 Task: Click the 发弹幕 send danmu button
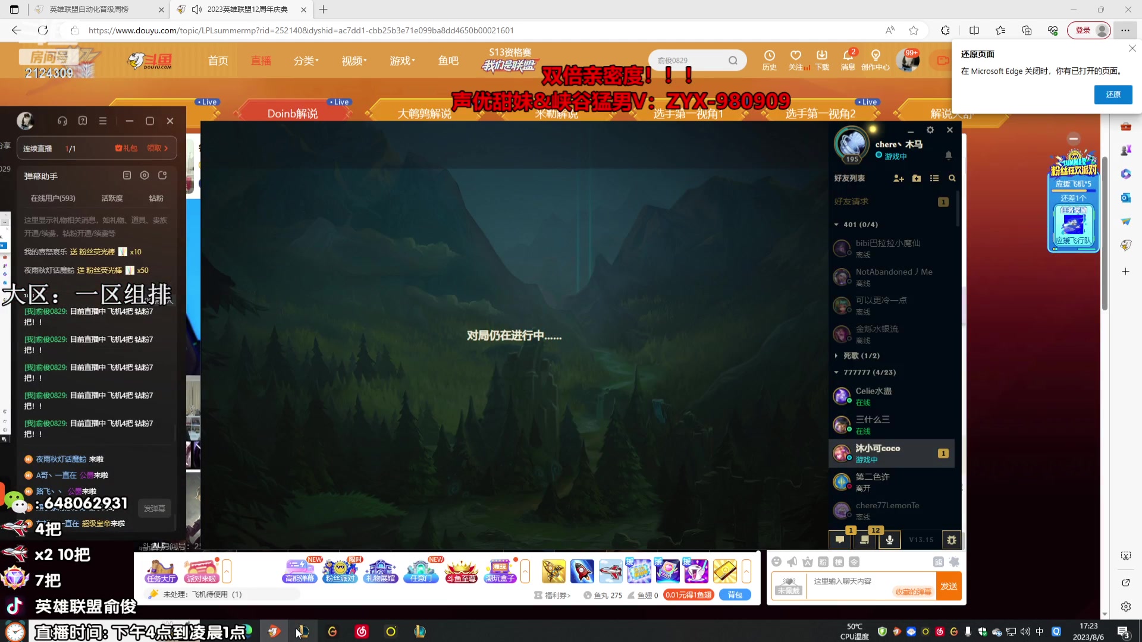pos(155,508)
